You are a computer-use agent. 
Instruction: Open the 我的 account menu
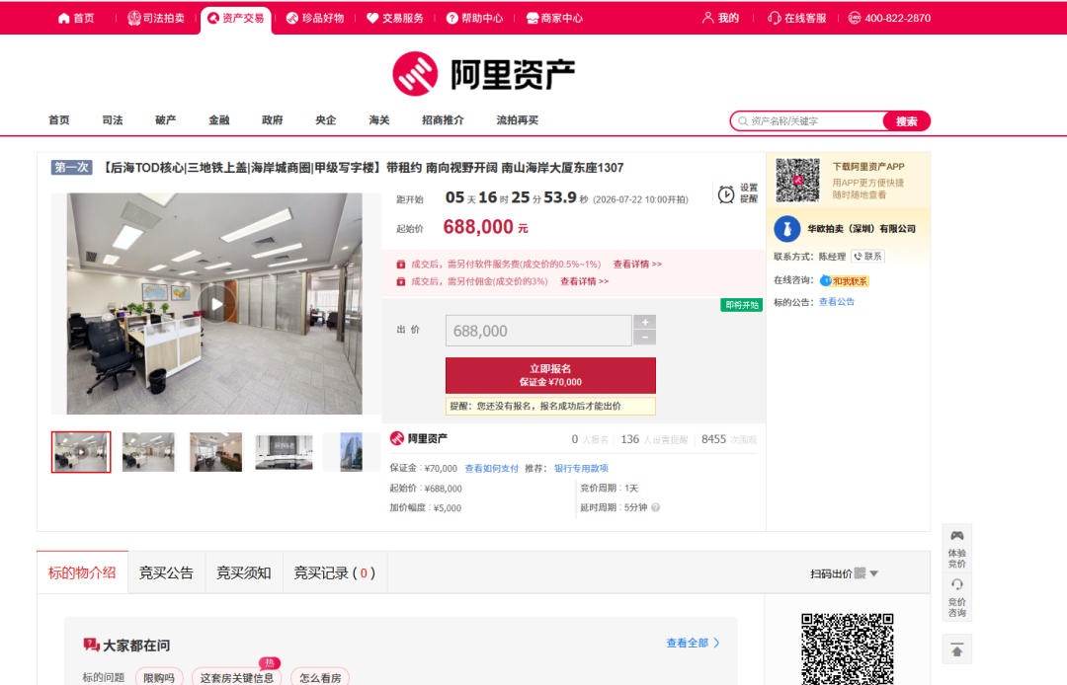[720, 19]
